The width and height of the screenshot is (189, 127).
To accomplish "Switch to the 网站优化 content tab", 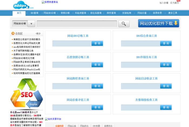I will click(x=84, y=126).
